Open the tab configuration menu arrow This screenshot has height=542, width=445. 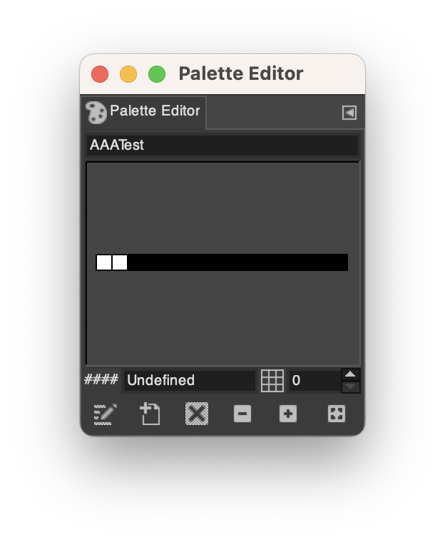pos(349,113)
